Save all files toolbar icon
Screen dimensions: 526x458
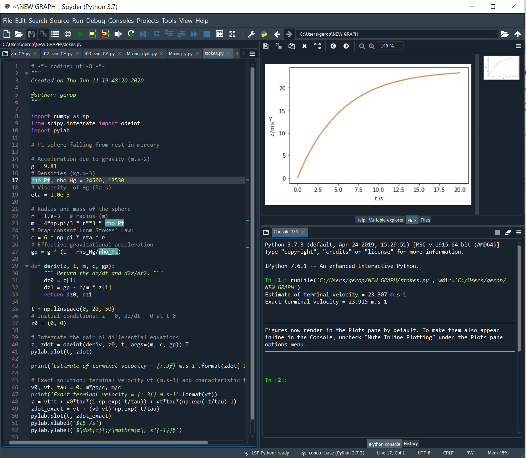[x=43, y=34]
